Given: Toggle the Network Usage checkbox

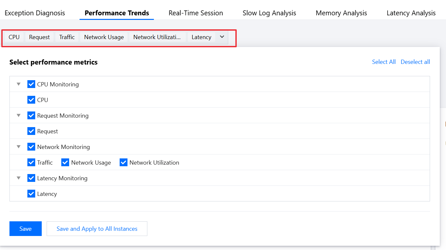Looking at the screenshot, I should click(x=65, y=162).
